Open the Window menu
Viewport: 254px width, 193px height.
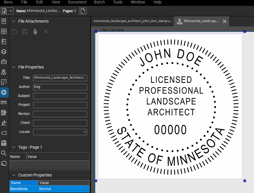pos(138,2)
